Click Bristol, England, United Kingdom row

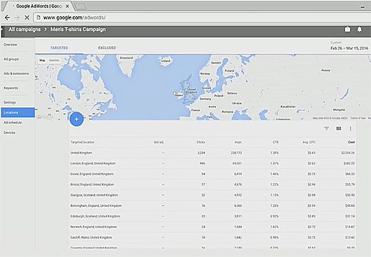213,185
